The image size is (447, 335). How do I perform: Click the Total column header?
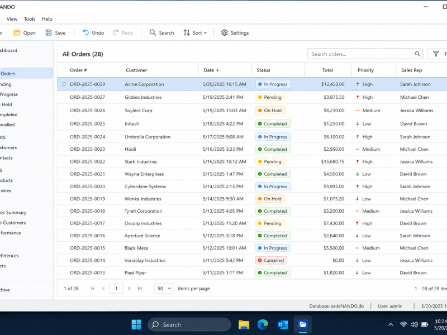[327, 70]
